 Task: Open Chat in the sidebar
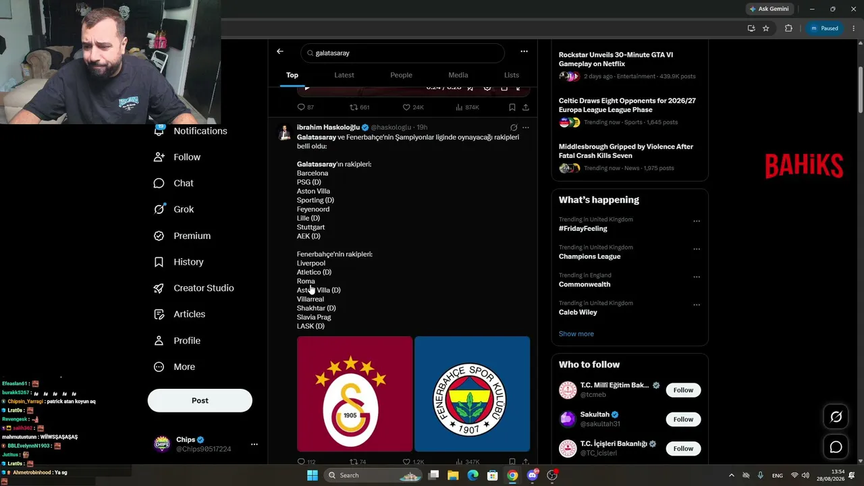tap(173, 184)
